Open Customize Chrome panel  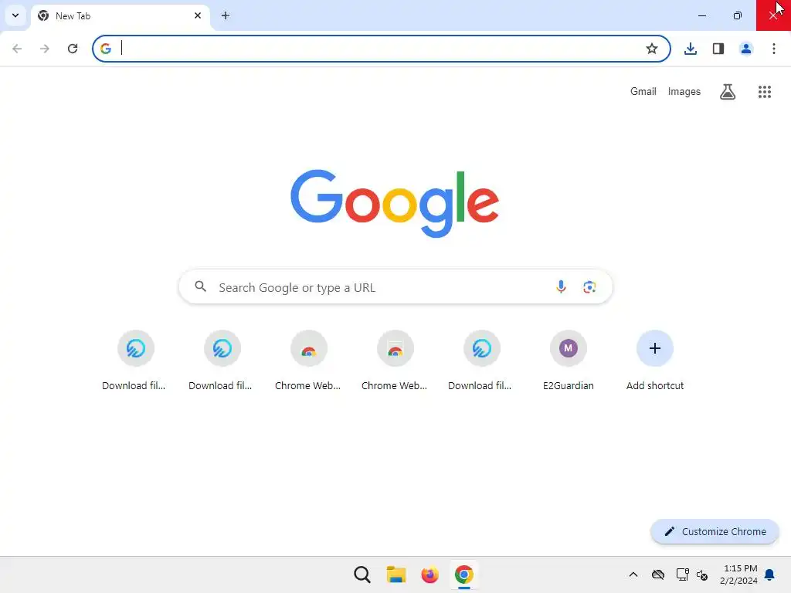coord(715,531)
